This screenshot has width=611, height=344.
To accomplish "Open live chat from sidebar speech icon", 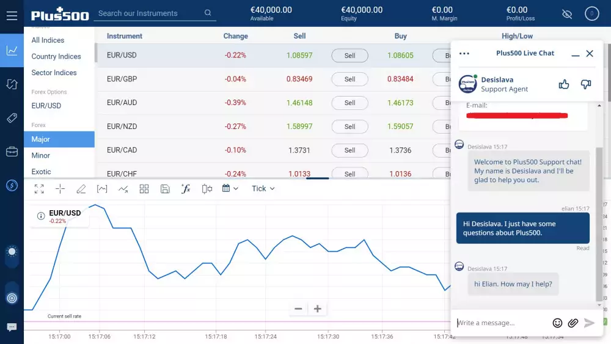I will point(12,327).
